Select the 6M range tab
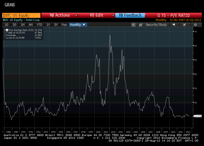This screenshot has height=146, width=204. click(x=30, y=25)
